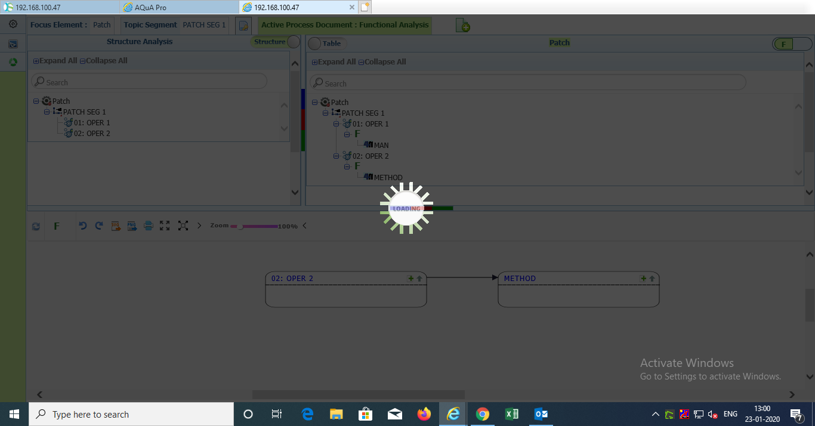815x426 pixels.
Task: Open Firefox from the taskbar
Action: pos(424,414)
